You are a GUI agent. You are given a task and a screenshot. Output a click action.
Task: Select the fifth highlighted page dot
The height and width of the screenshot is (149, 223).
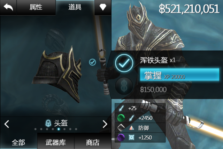tap(59, 129)
